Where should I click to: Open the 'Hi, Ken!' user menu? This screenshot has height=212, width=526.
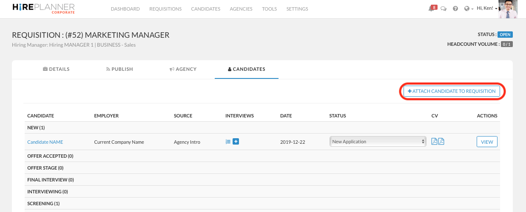[487, 8]
